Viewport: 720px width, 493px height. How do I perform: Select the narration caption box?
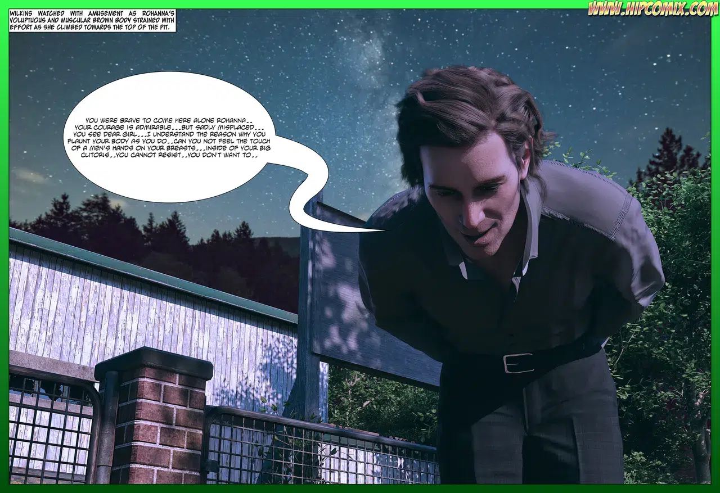92,20
